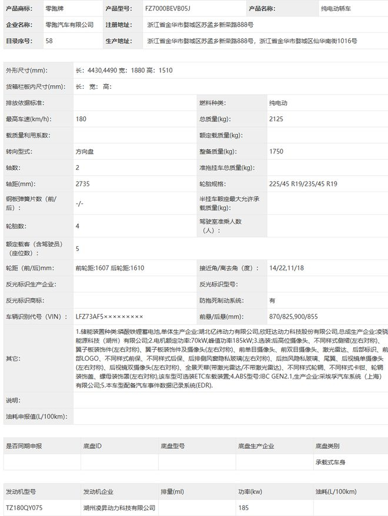Click the 其它 remarks paragraph text

tap(232, 358)
